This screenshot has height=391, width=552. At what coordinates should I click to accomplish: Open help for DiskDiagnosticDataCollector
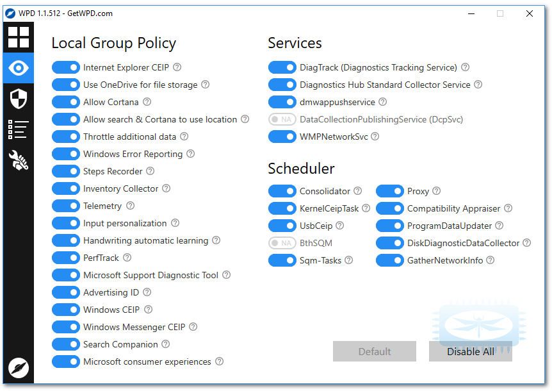point(526,243)
